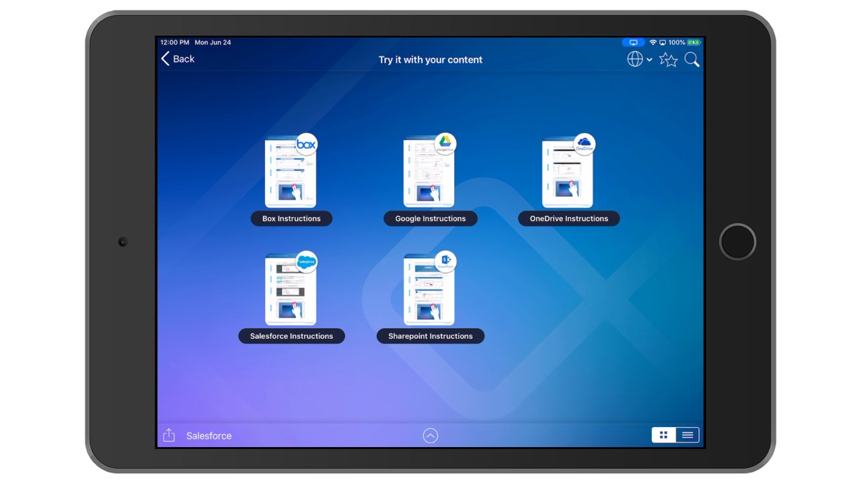Tap the Wi-Fi status icon
Screen dimensions: 861x484
coord(652,42)
